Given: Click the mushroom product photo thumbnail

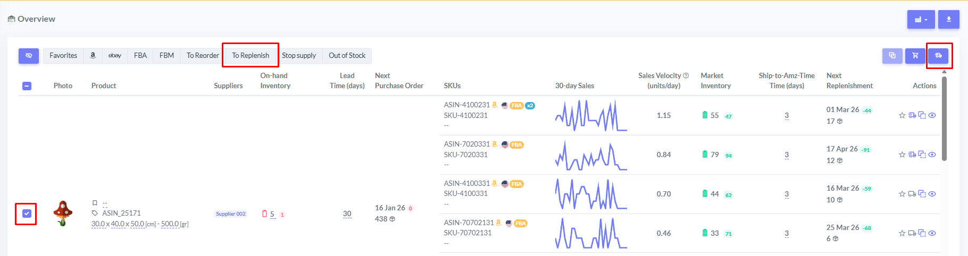Looking at the screenshot, I should [63, 214].
